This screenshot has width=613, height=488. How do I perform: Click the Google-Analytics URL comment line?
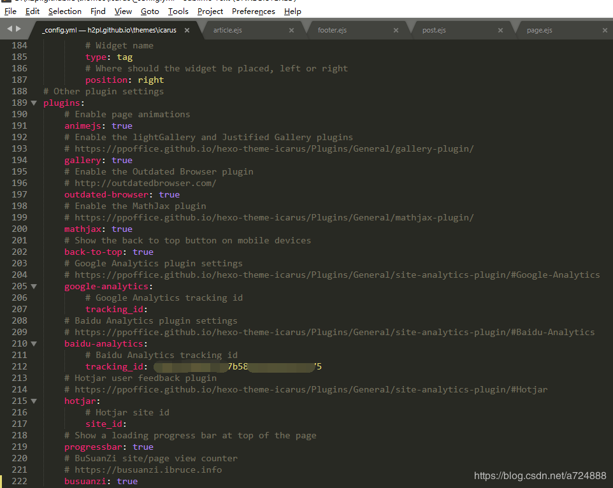tap(332, 275)
